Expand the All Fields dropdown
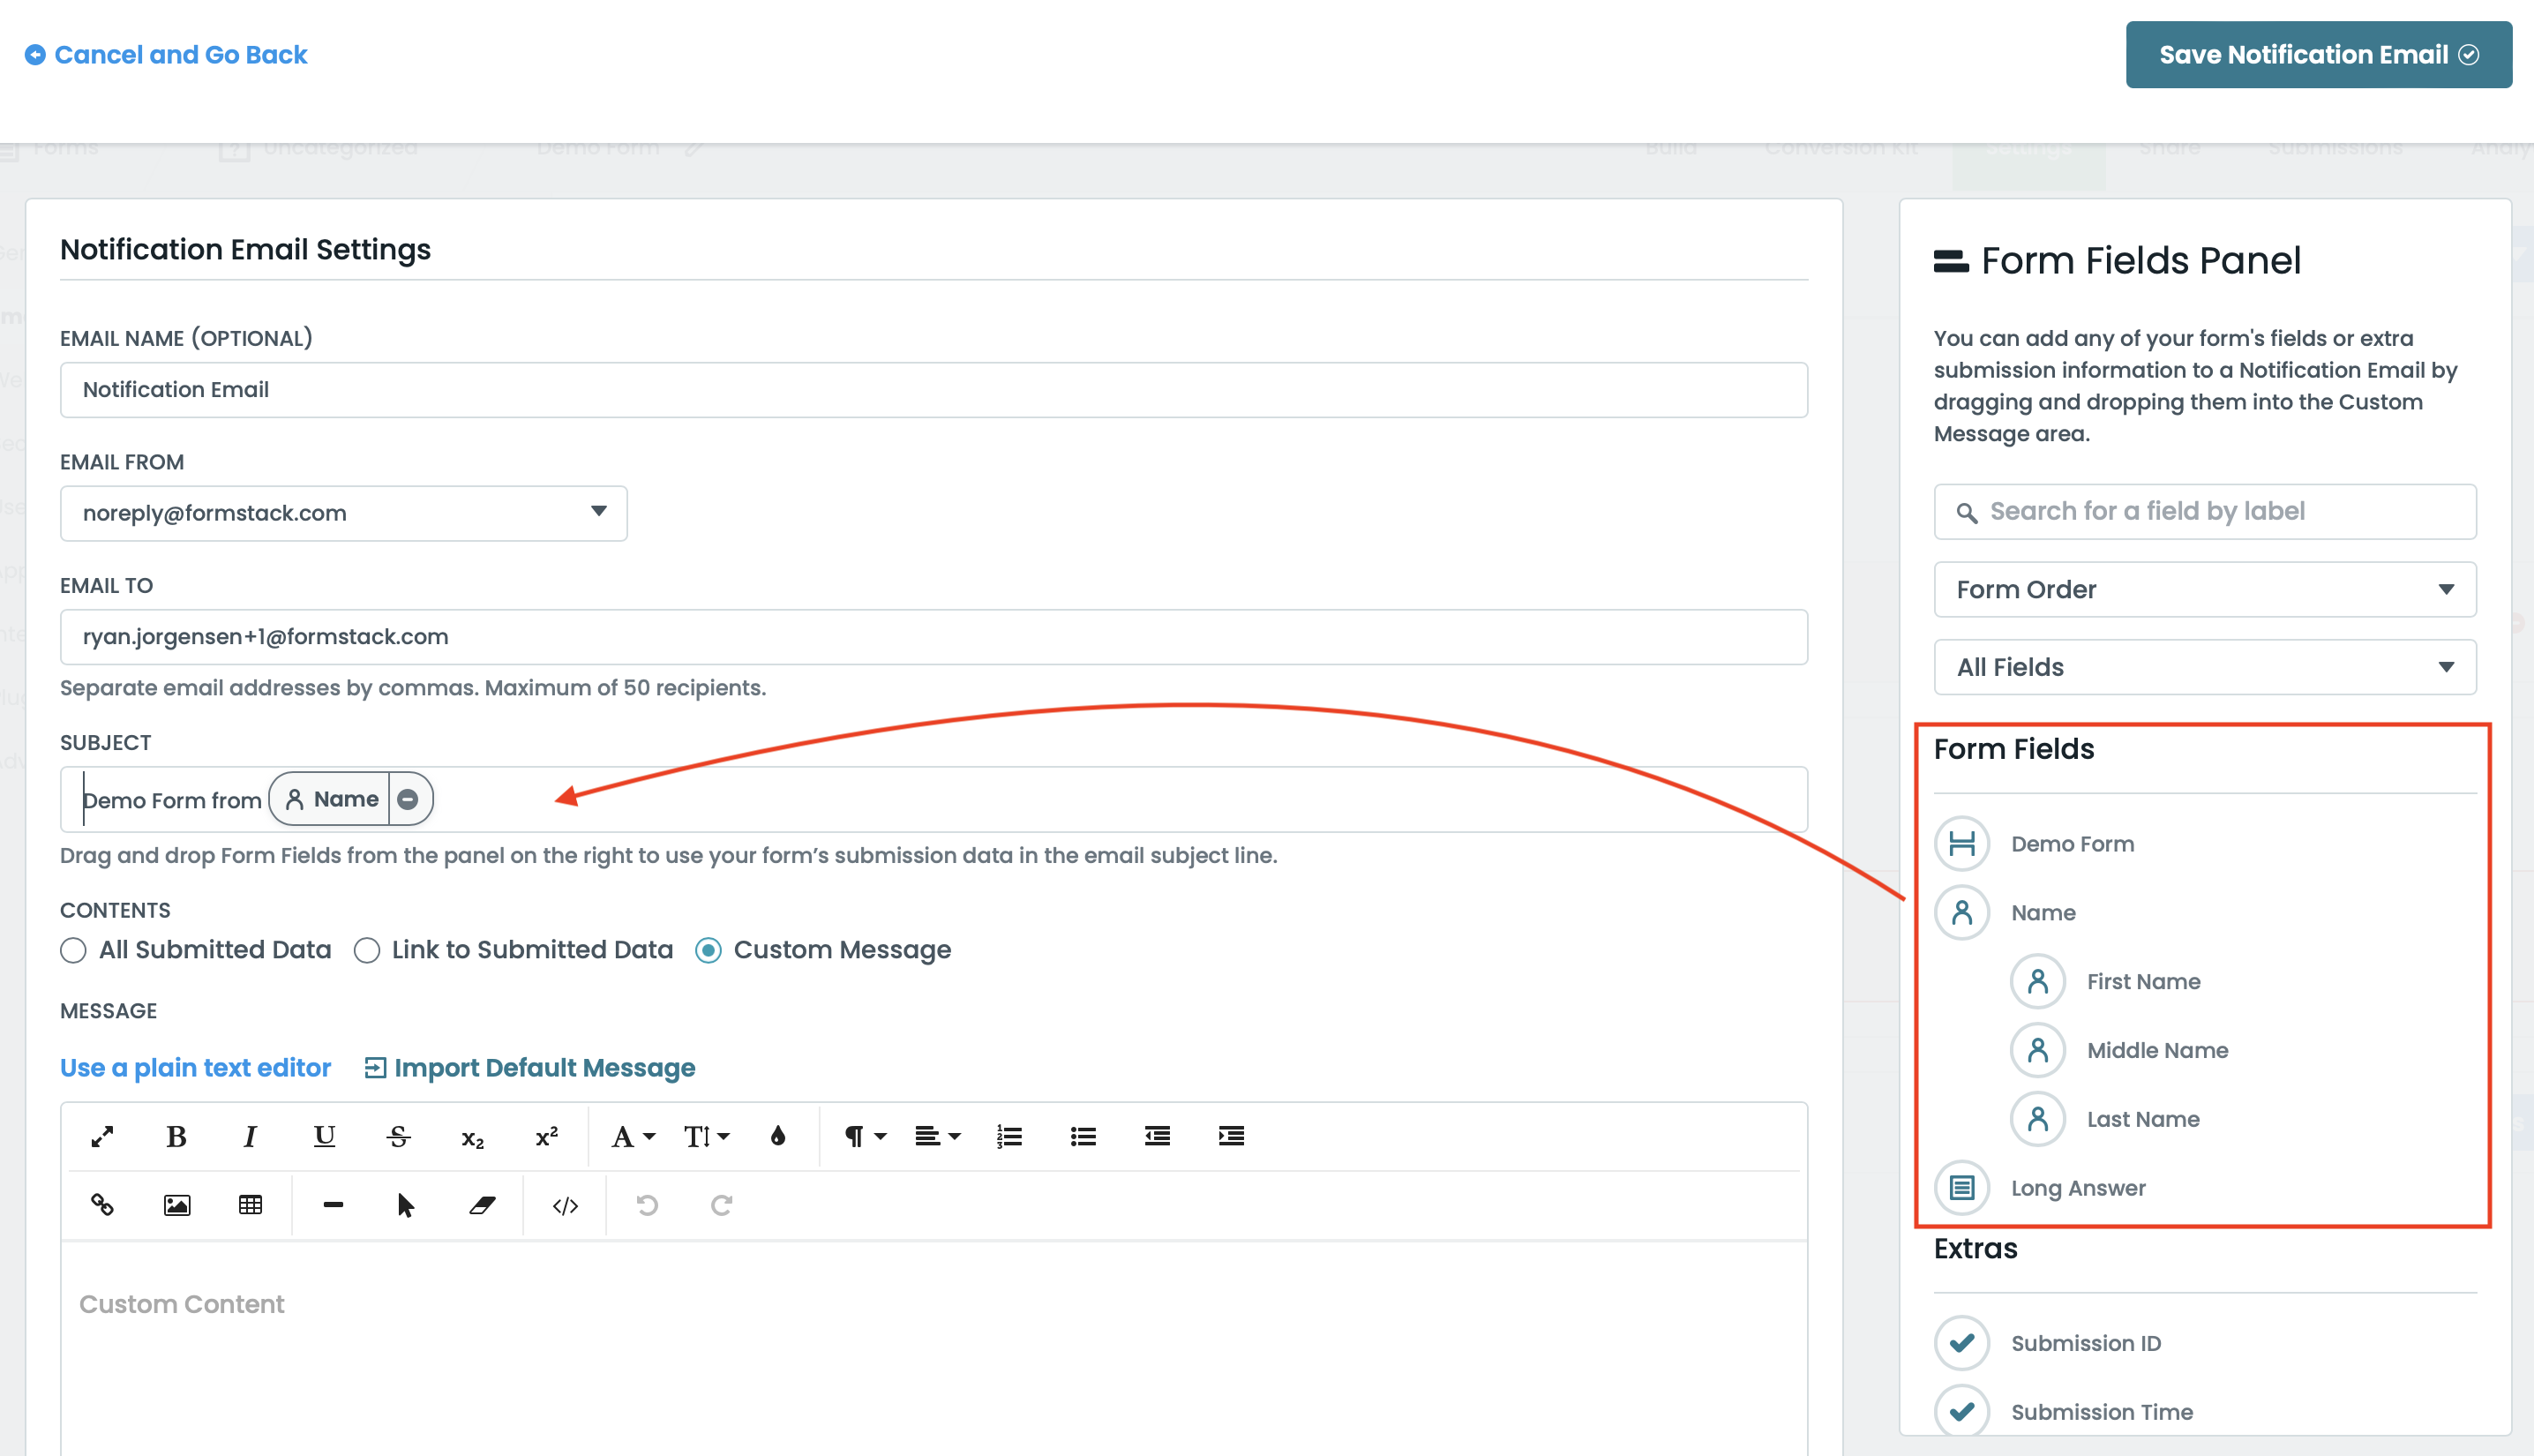The image size is (2534, 1456). click(x=2203, y=667)
